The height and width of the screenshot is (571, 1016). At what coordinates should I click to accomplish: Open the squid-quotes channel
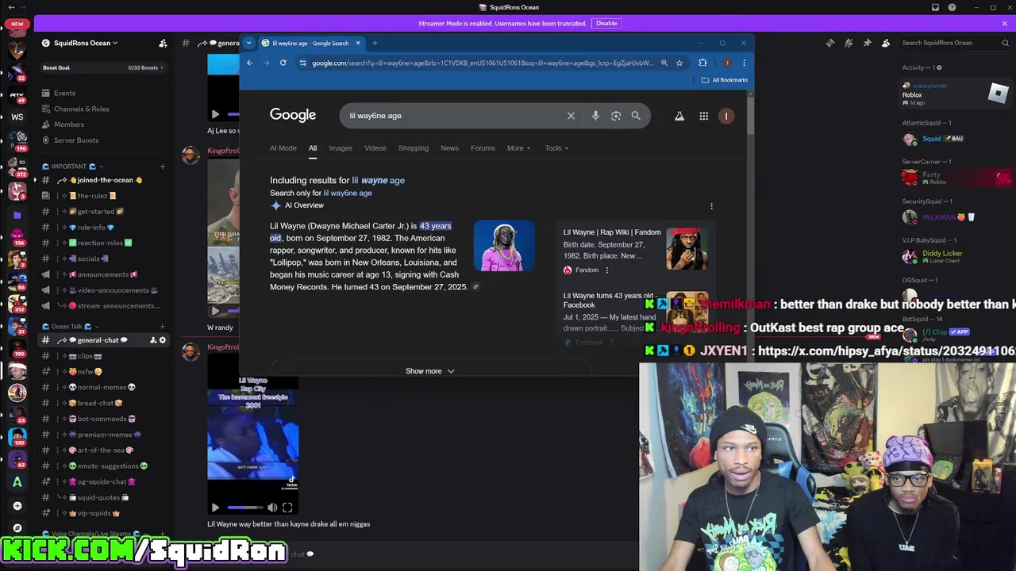pos(104,497)
